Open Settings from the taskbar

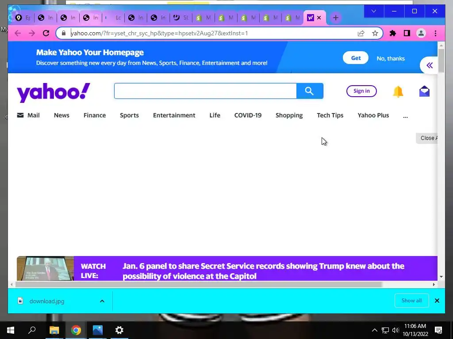pyautogui.click(x=119, y=330)
